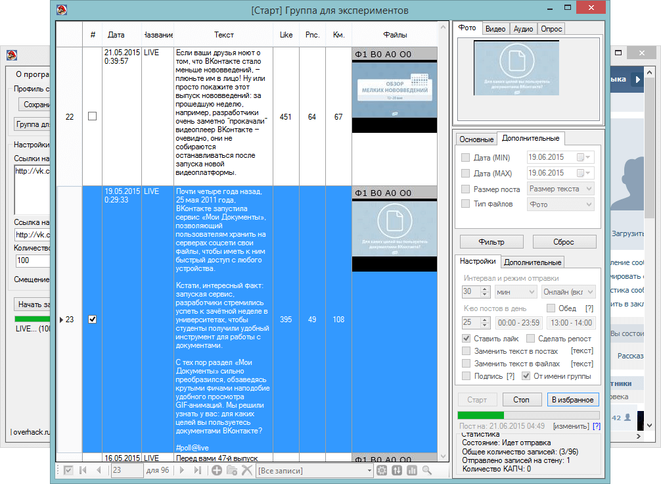Enable the 'Сделать репост' checkbox
The width and height of the screenshot is (661, 484).
click(x=531, y=339)
